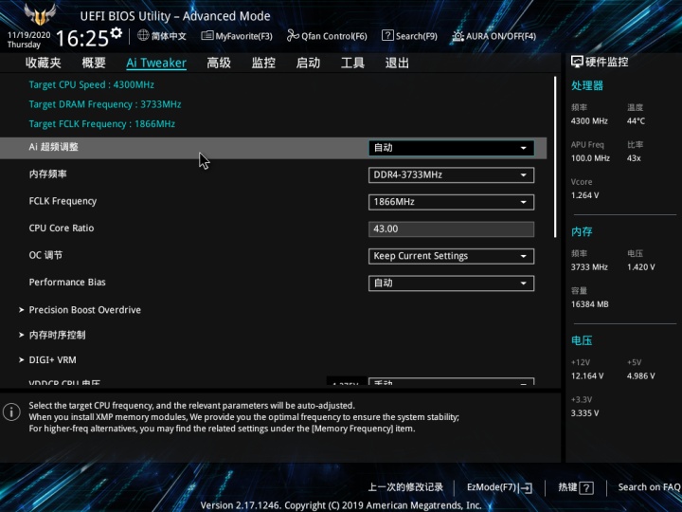682x512 pixels.
Task: Click the globe language icon
Action: [x=143, y=35]
